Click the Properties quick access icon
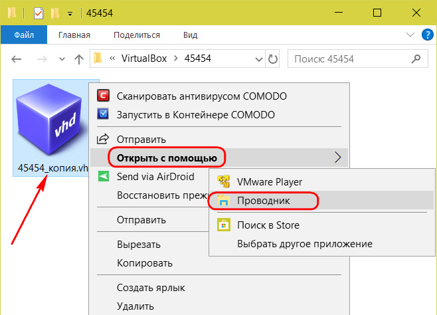This screenshot has width=437, height=315. pos(38,13)
